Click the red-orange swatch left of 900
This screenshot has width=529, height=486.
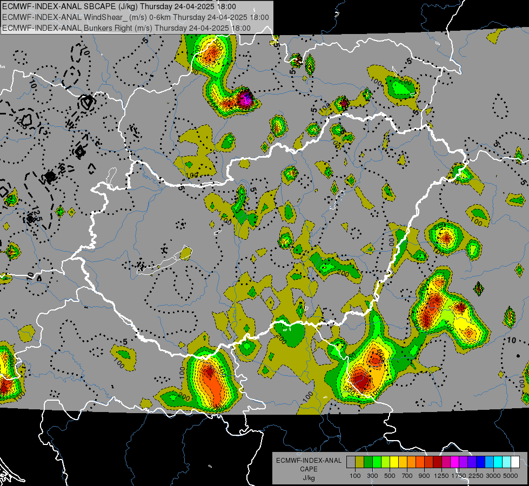(420, 462)
